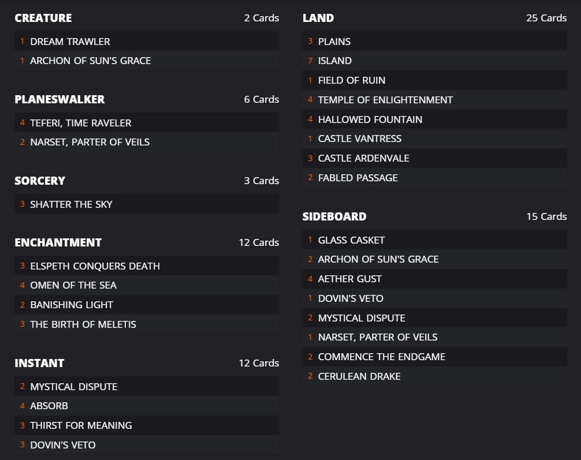Select Field of Ruin land row

351,80
